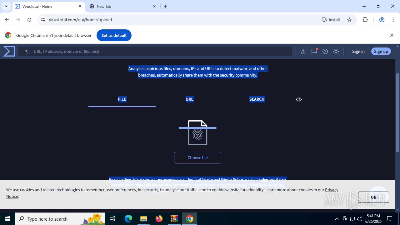Go back to previous page
Image resolution: width=400 pixels, height=225 pixels.
(7, 20)
